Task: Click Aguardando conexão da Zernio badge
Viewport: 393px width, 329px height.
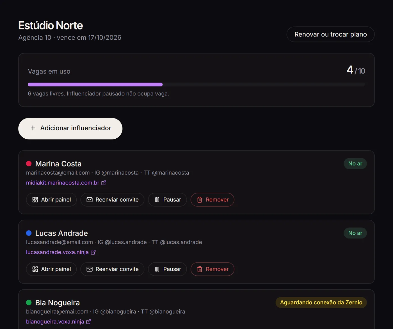Action: pyautogui.click(x=321, y=302)
